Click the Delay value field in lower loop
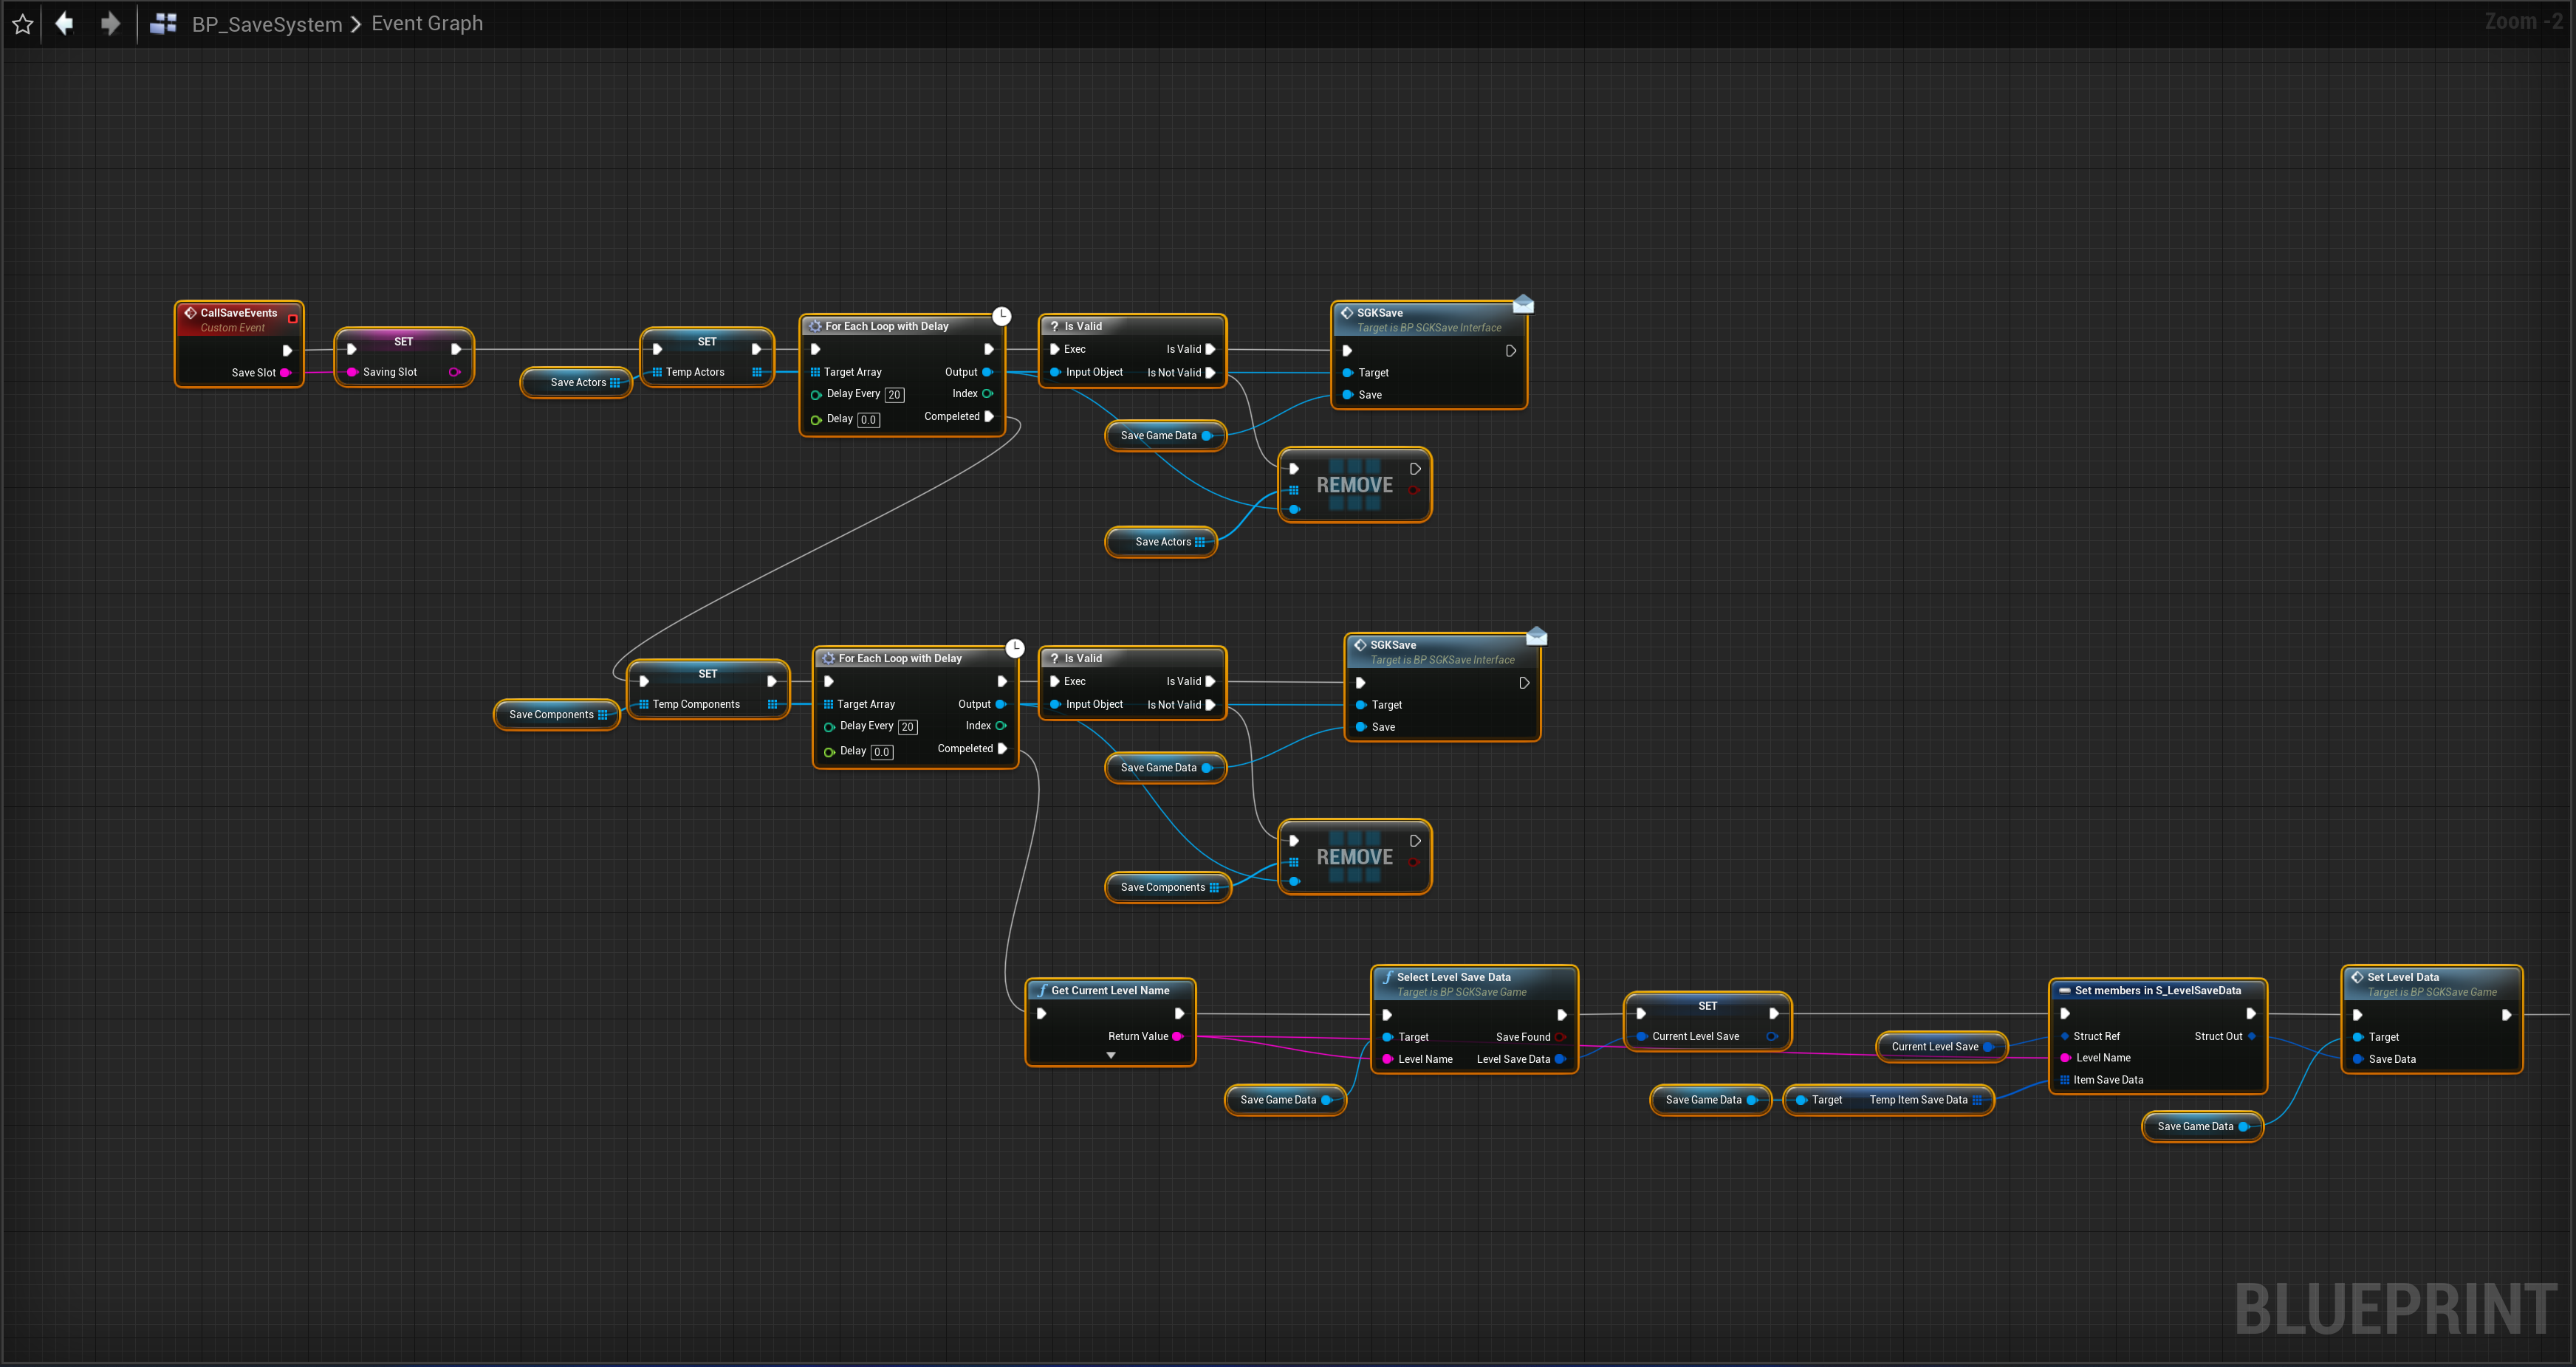Image resolution: width=2576 pixels, height=1367 pixels. click(x=881, y=751)
